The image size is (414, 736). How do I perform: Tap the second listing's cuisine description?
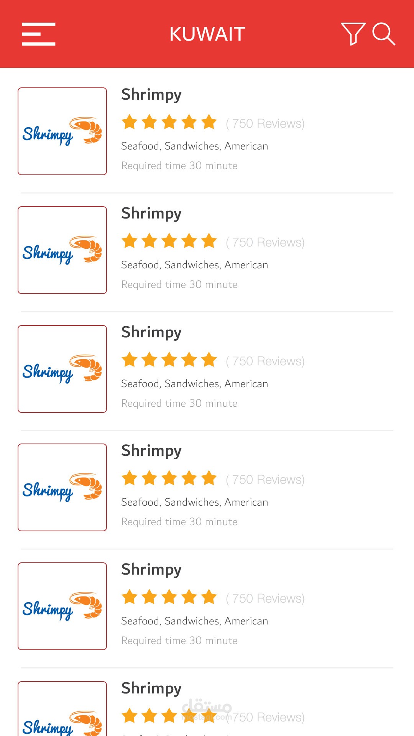click(x=194, y=265)
